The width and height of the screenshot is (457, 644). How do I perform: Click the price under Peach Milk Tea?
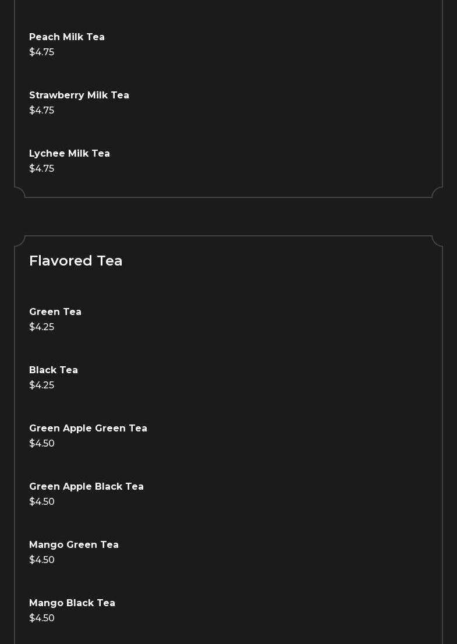pyautogui.click(x=42, y=52)
